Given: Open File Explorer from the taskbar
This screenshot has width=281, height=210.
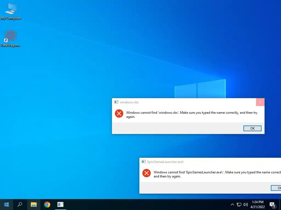Looking at the screenshot, I should click(33, 205).
